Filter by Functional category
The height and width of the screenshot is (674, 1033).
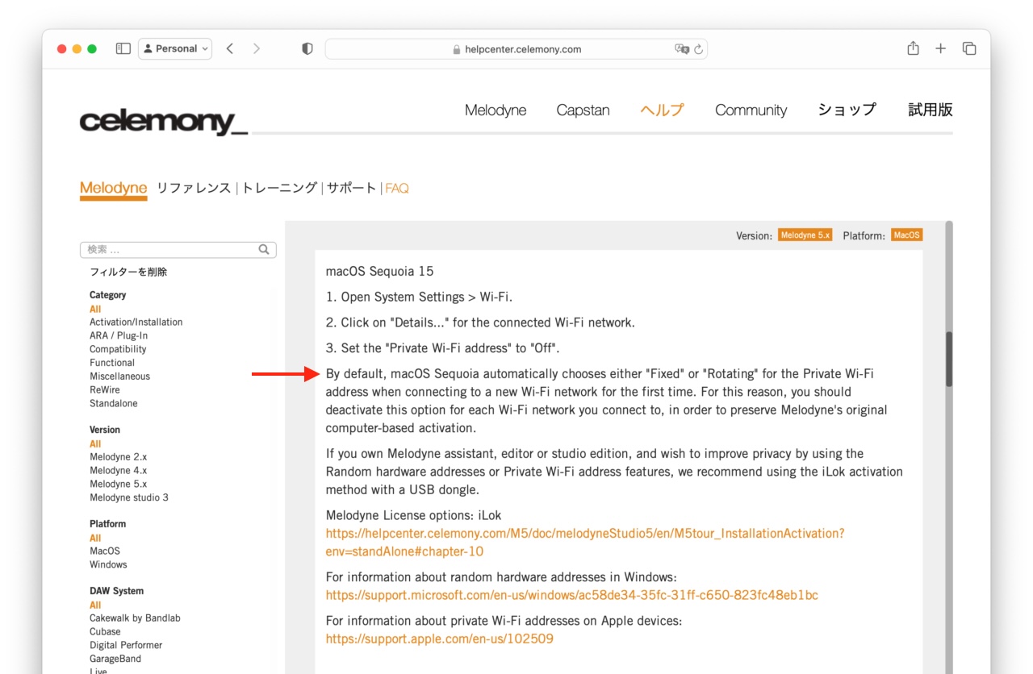point(112,364)
